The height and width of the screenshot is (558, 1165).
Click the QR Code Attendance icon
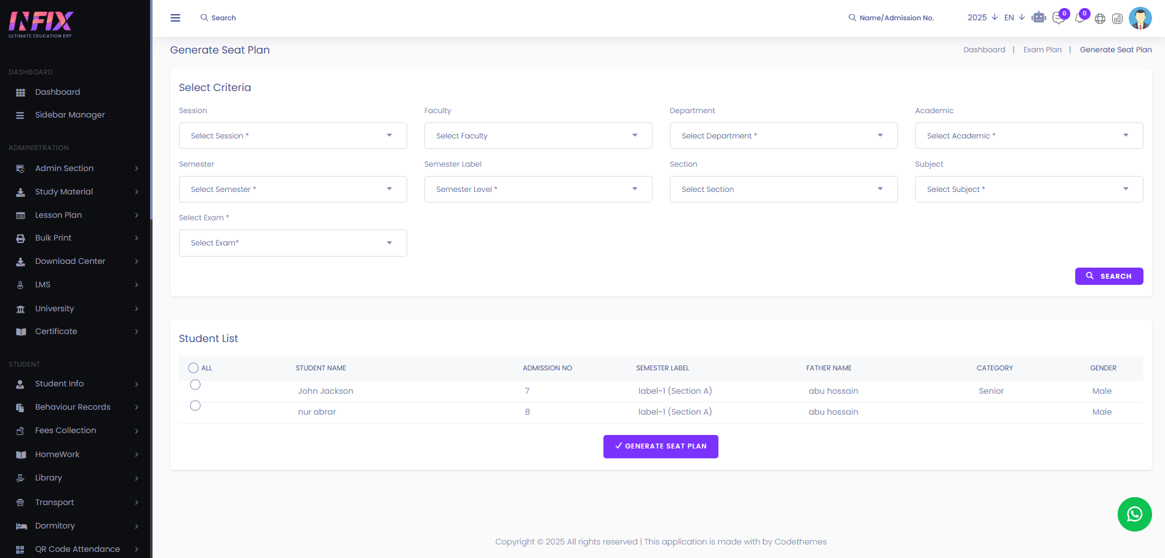coord(20,549)
